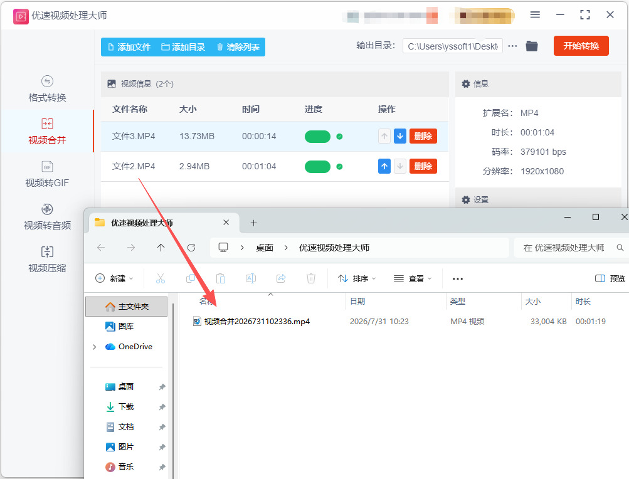The image size is (629, 479).
Task: Add a new Explorer tab
Action: click(253, 223)
